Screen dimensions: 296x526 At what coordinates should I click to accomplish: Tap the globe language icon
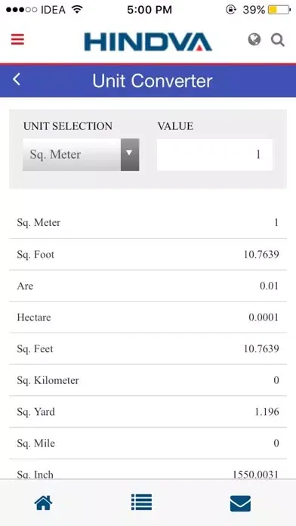point(254,39)
